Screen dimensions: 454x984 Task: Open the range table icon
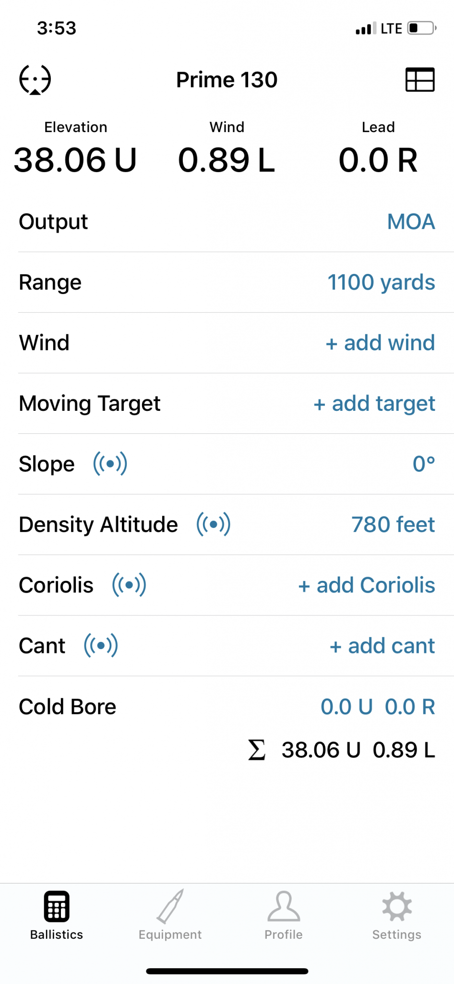click(x=420, y=80)
